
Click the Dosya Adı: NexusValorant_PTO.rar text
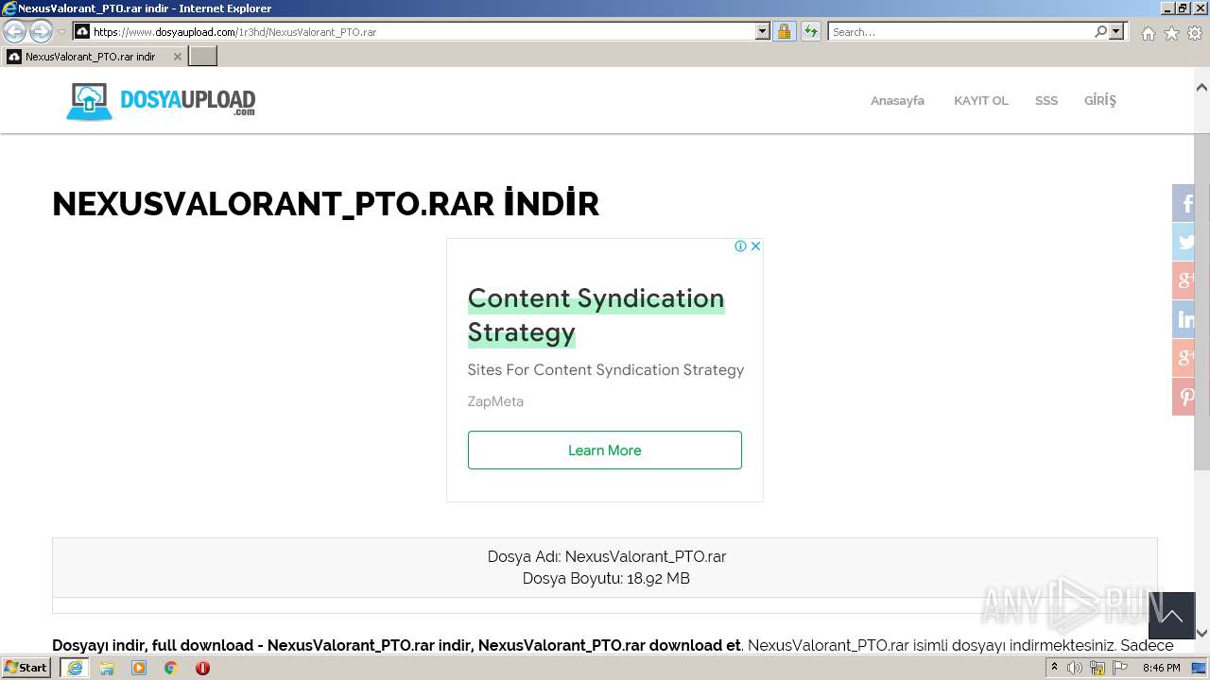pos(607,556)
